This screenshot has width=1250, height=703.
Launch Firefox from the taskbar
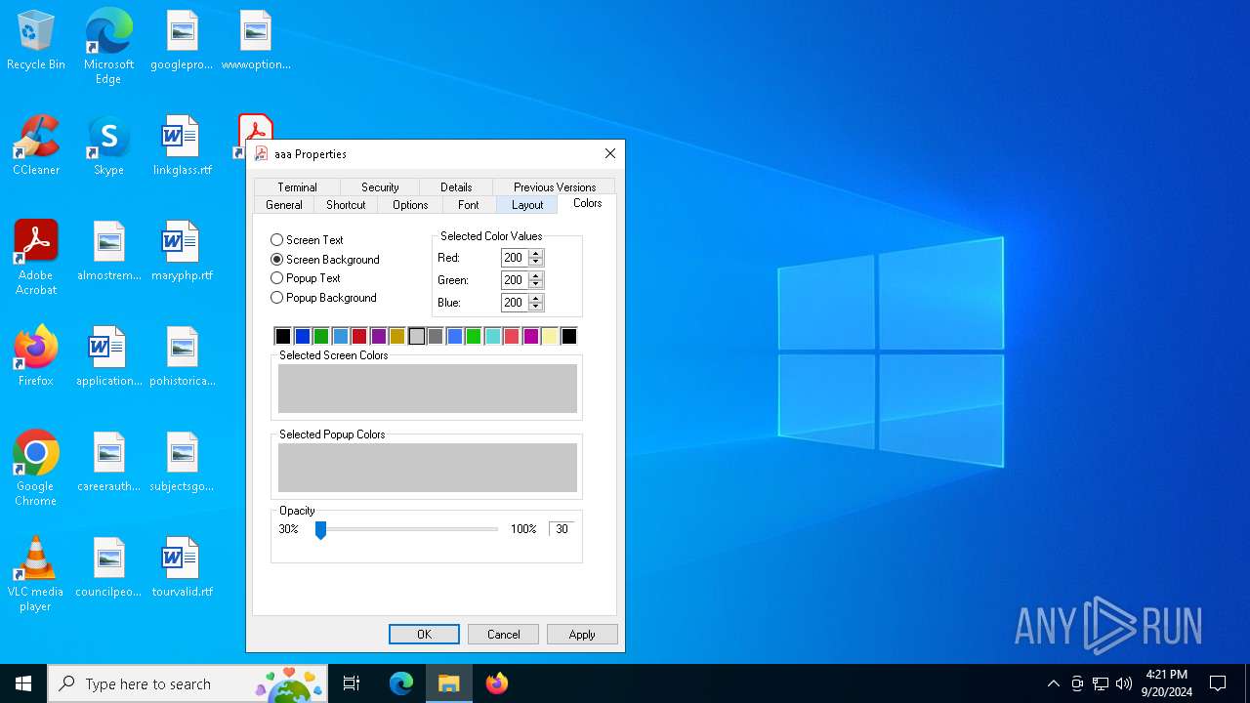click(497, 683)
